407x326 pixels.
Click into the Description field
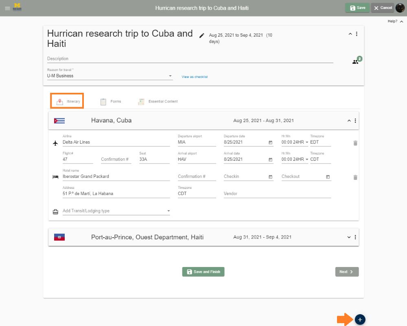coord(190,59)
